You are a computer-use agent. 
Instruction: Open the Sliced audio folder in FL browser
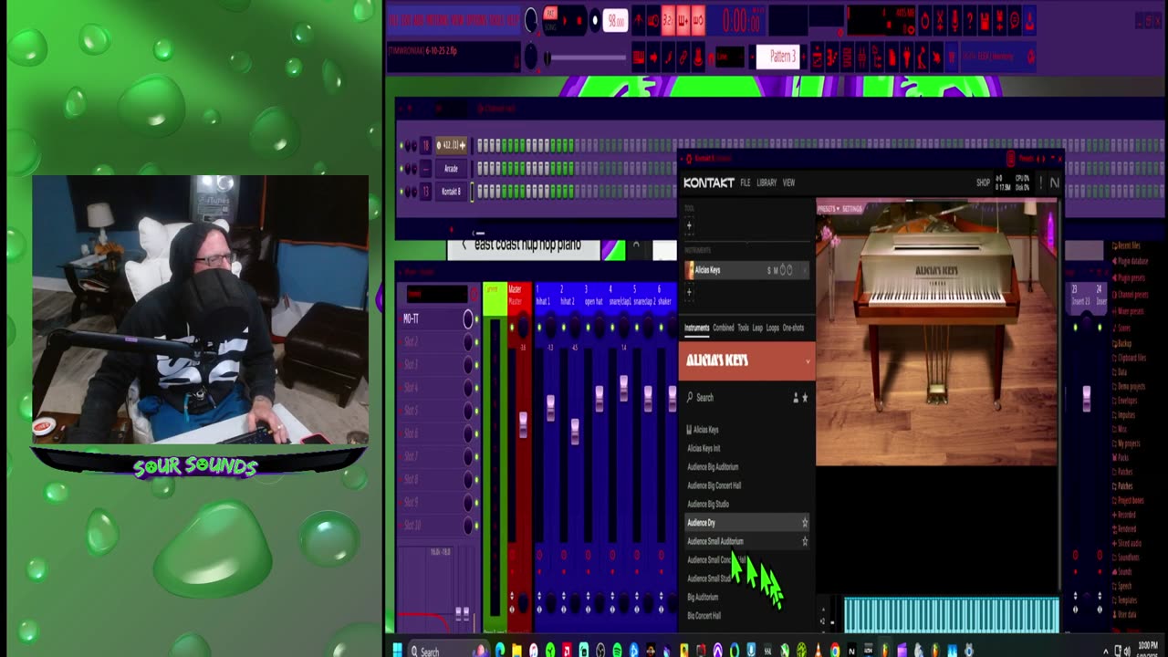coord(1129,544)
